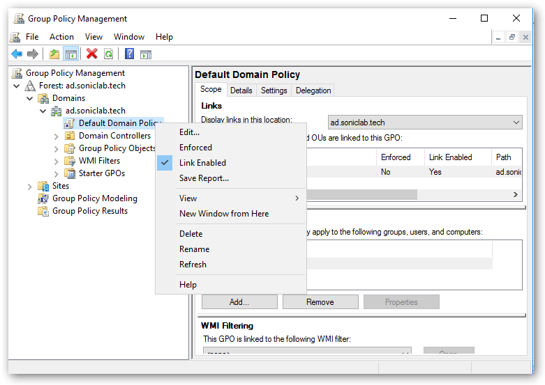Toggle the checked Link Enabled menu option

tap(202, 163)
